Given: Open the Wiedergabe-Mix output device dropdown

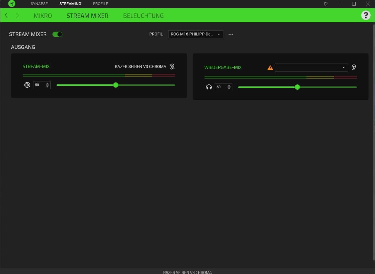Looking at the screenshot, I should (x=311, y=67).
